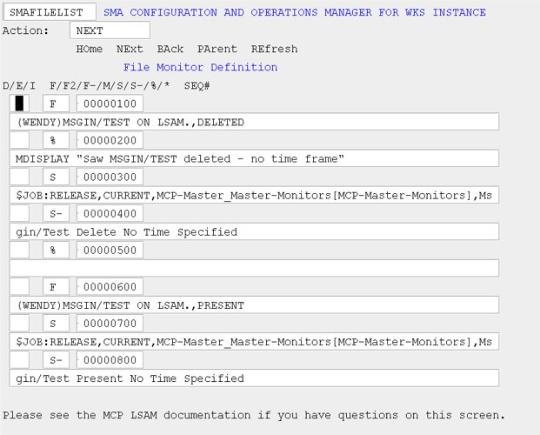Click the D/E/I field for sequence 00000200

point(19,140)
